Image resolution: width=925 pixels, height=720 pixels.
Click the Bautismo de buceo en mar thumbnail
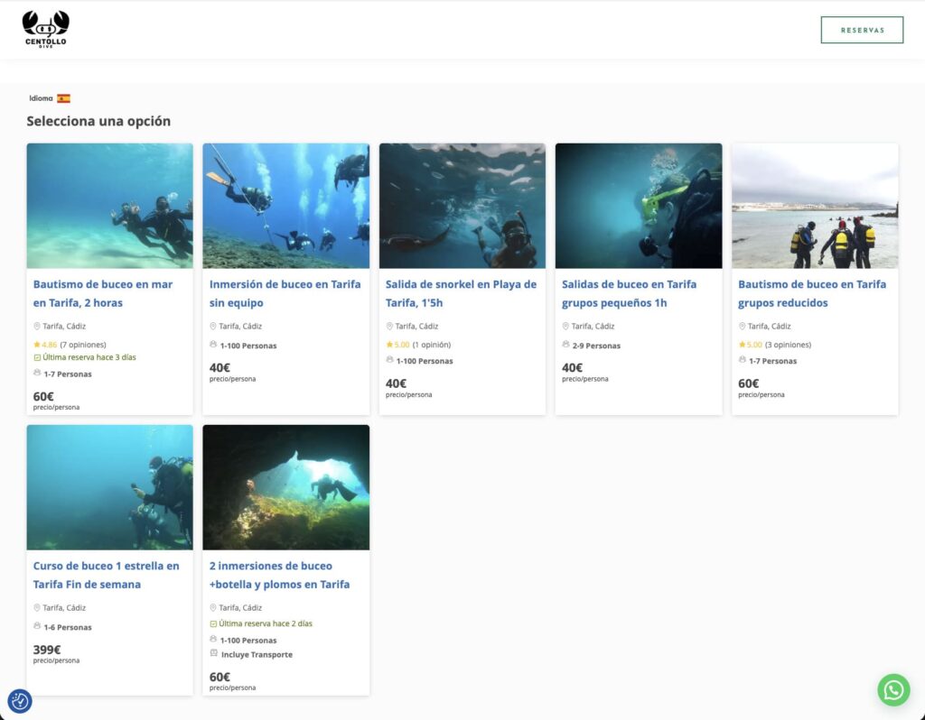[109, 206]
